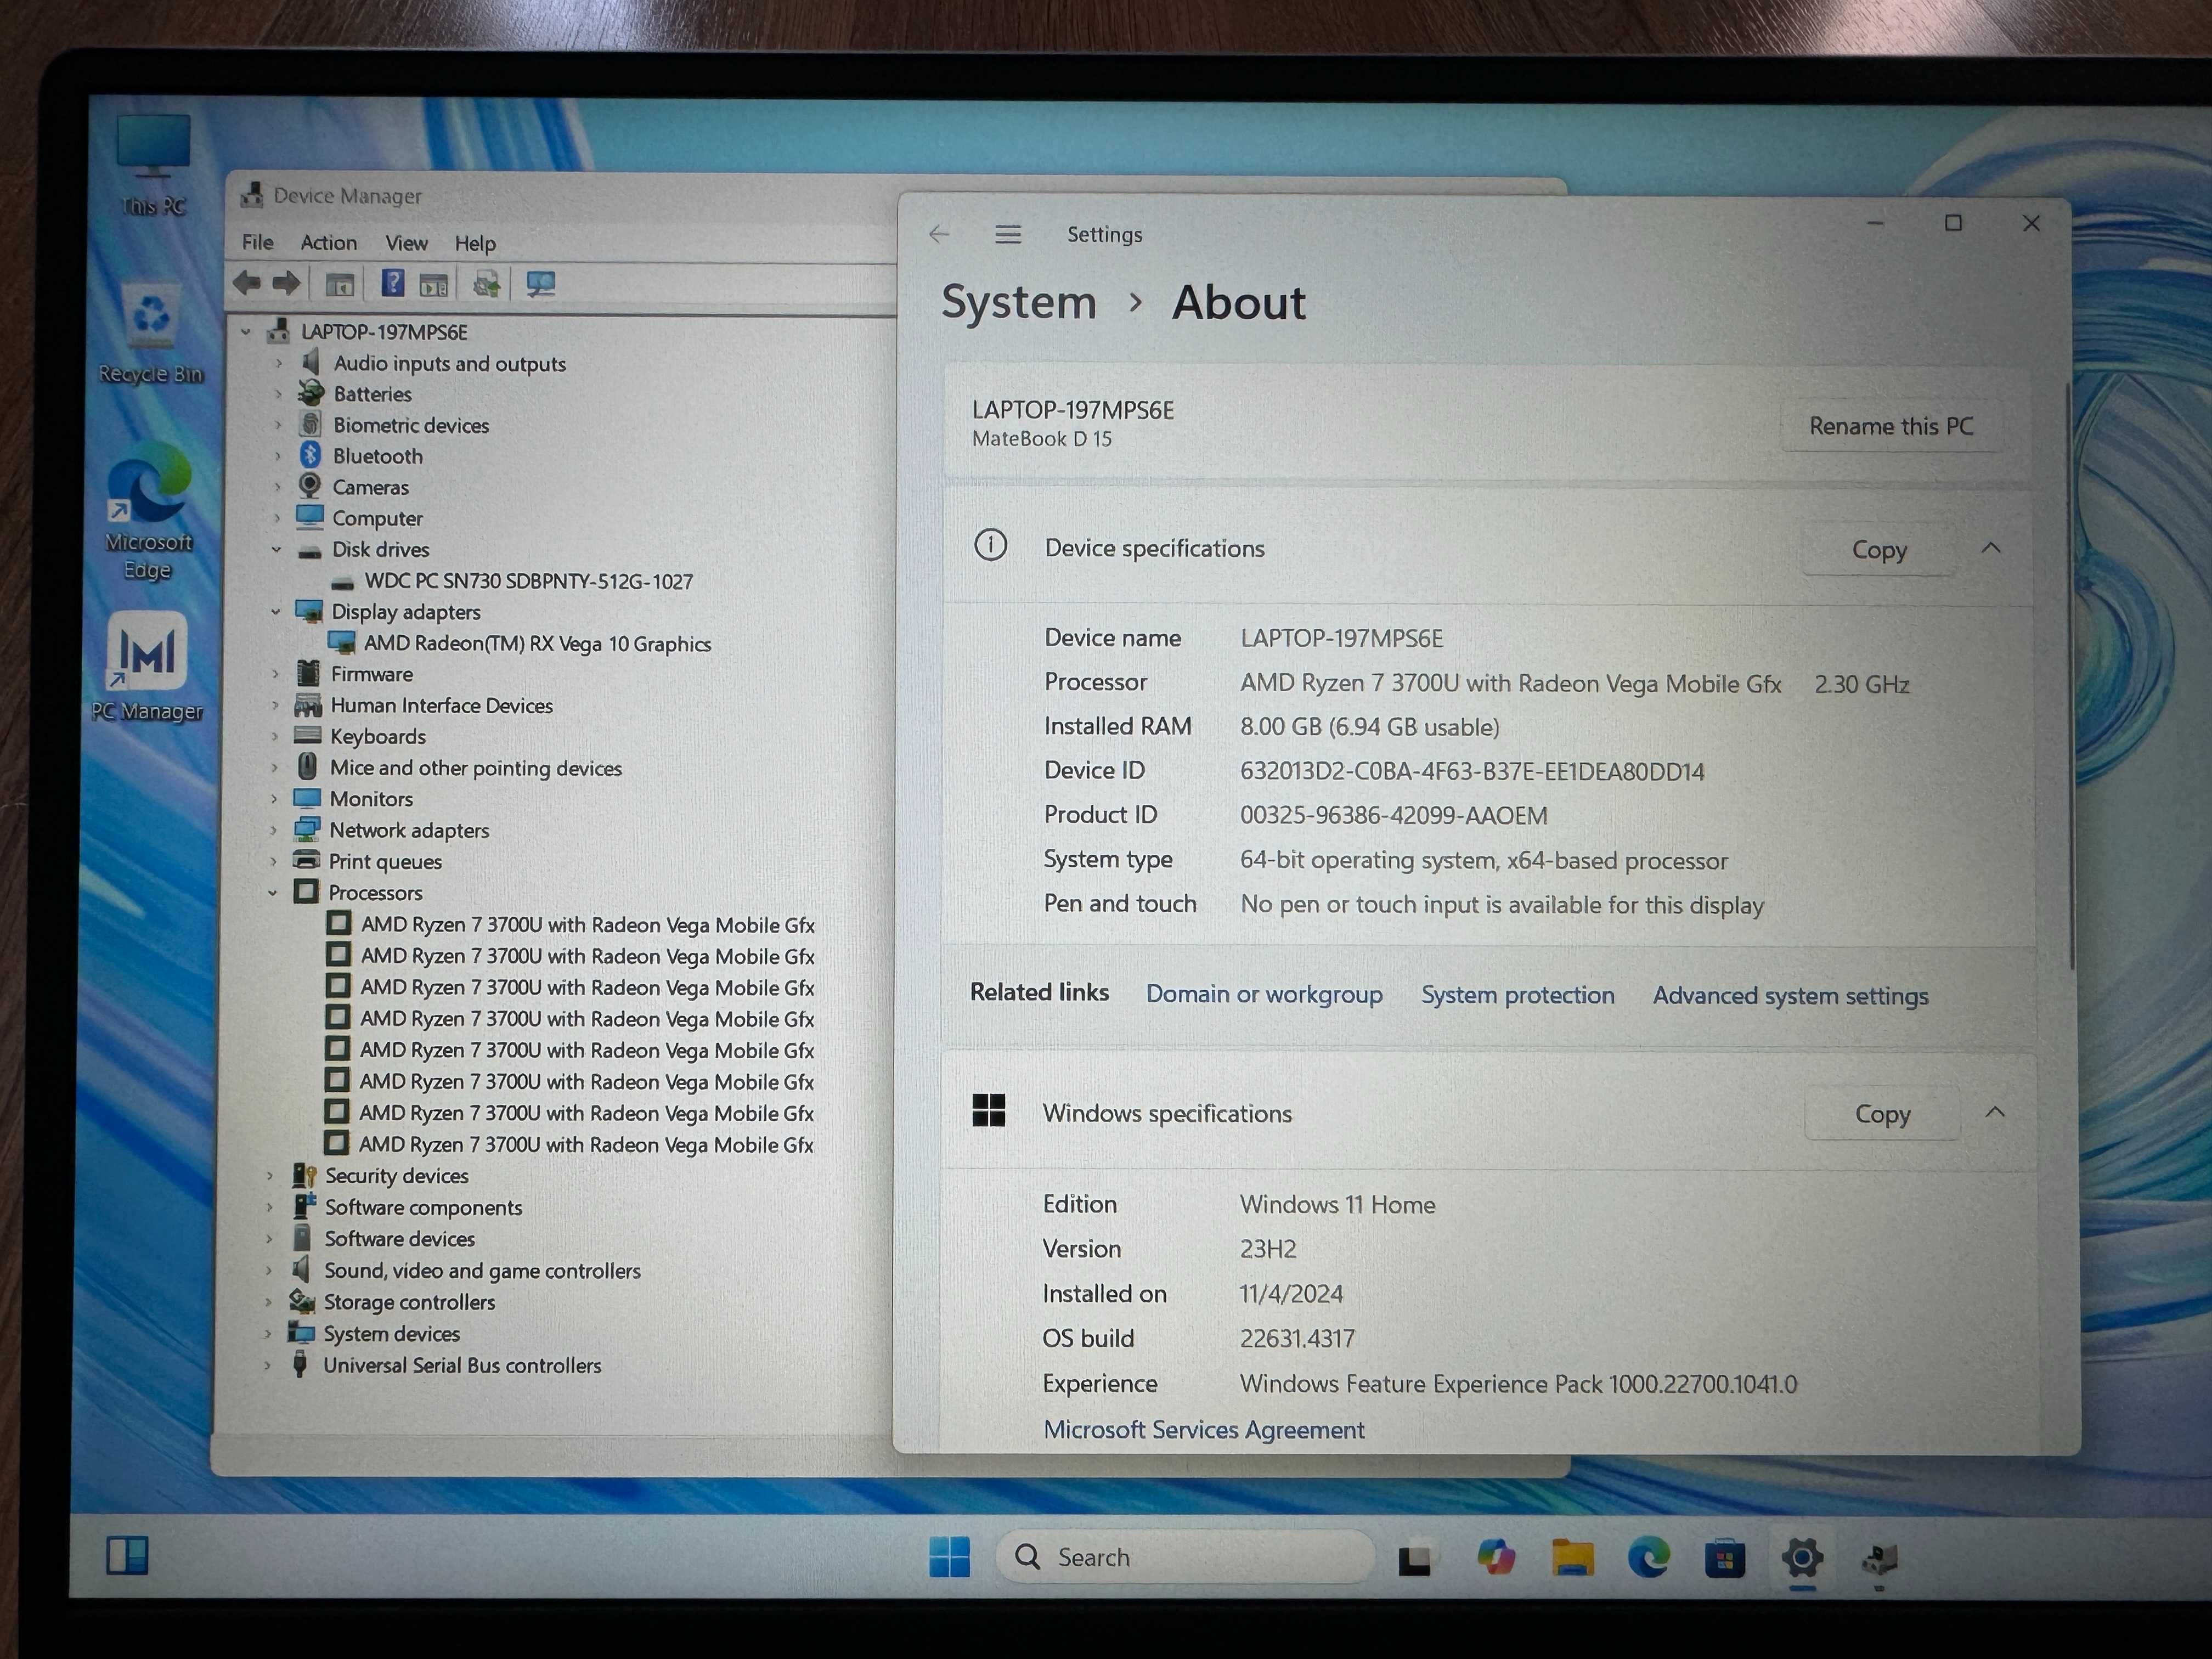Open the Domain or workgroup link

(x=1264, y=994)
